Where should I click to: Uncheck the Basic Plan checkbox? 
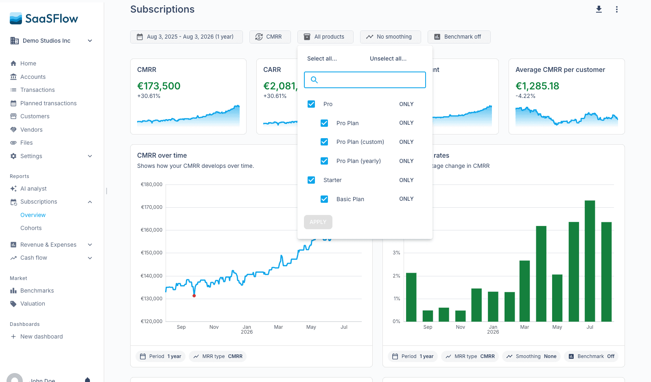point(324,199)
